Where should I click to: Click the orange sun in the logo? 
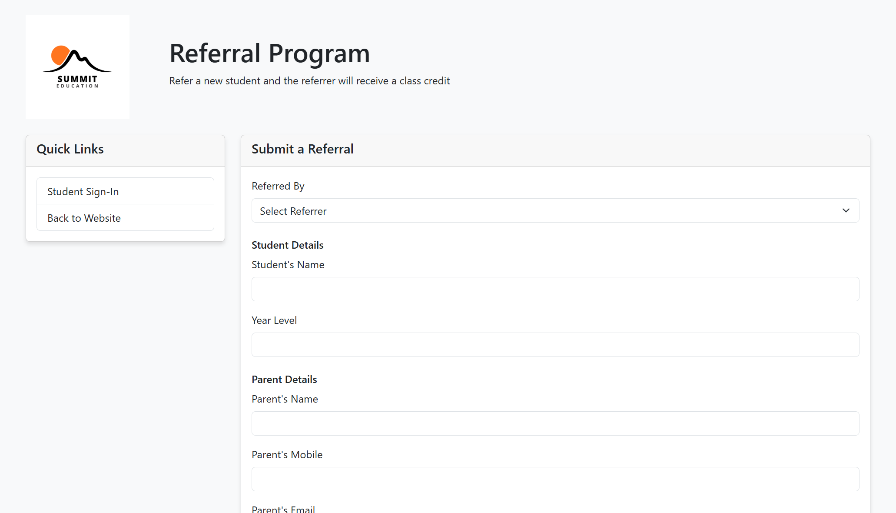tap(60, 55)
